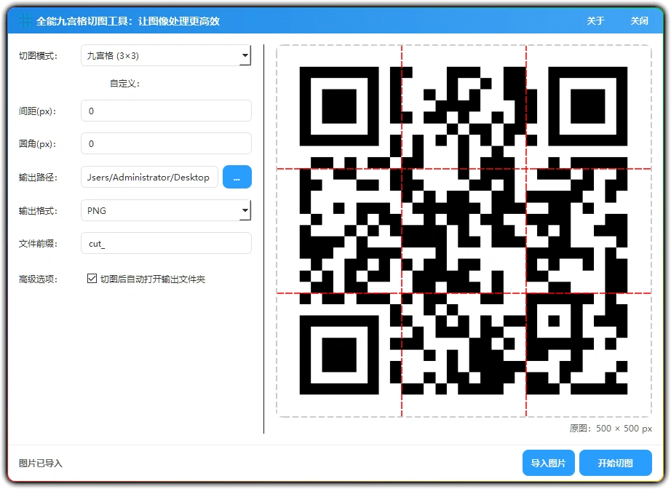Click the blue browse '...' button for output path
Viewport: 671px width, 489px height.
237,177
